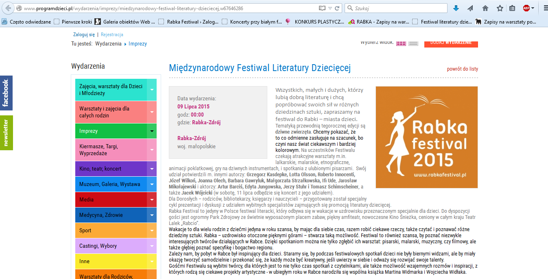Select Castingi, Wybory category
The height and width of the screenshot is (279, 548).
[x=111, y=246]
